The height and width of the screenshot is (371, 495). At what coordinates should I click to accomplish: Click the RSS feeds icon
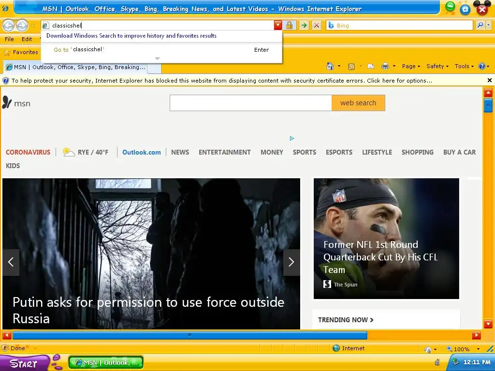click(351, 66)
